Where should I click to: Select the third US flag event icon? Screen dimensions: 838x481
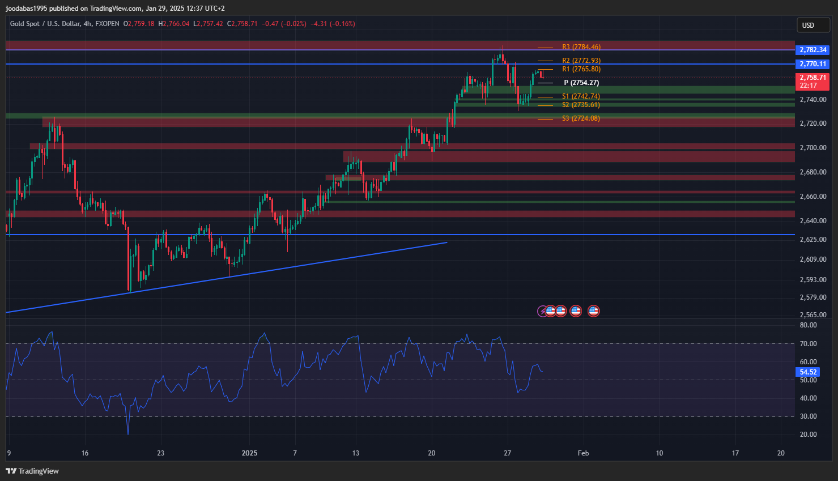point(576,311)
